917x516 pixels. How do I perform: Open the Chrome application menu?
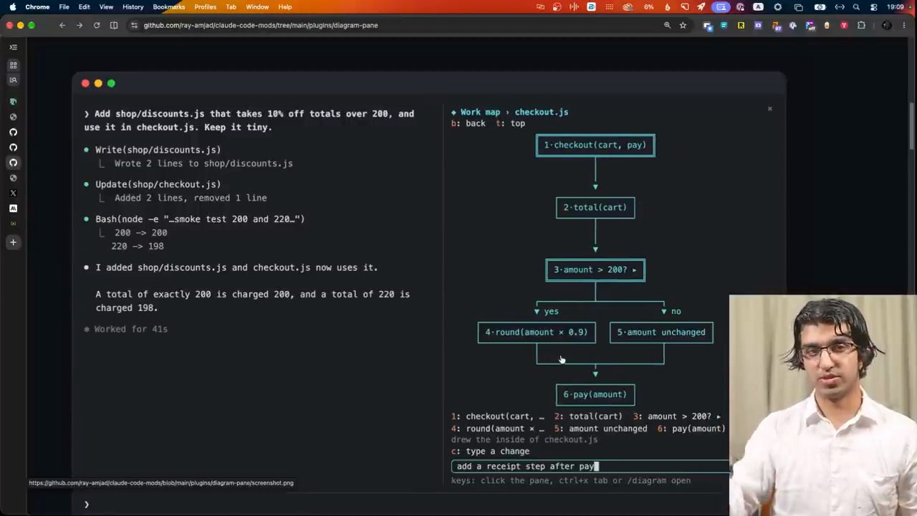click(x=37, y=7)
